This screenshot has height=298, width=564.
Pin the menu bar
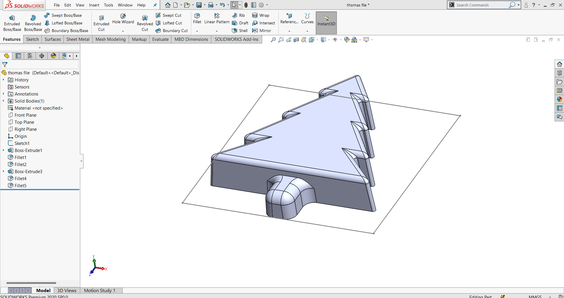point(155,5)
